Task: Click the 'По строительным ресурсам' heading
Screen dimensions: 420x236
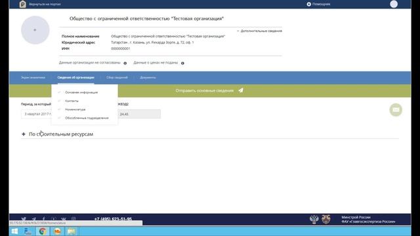Action: (61, 134)
